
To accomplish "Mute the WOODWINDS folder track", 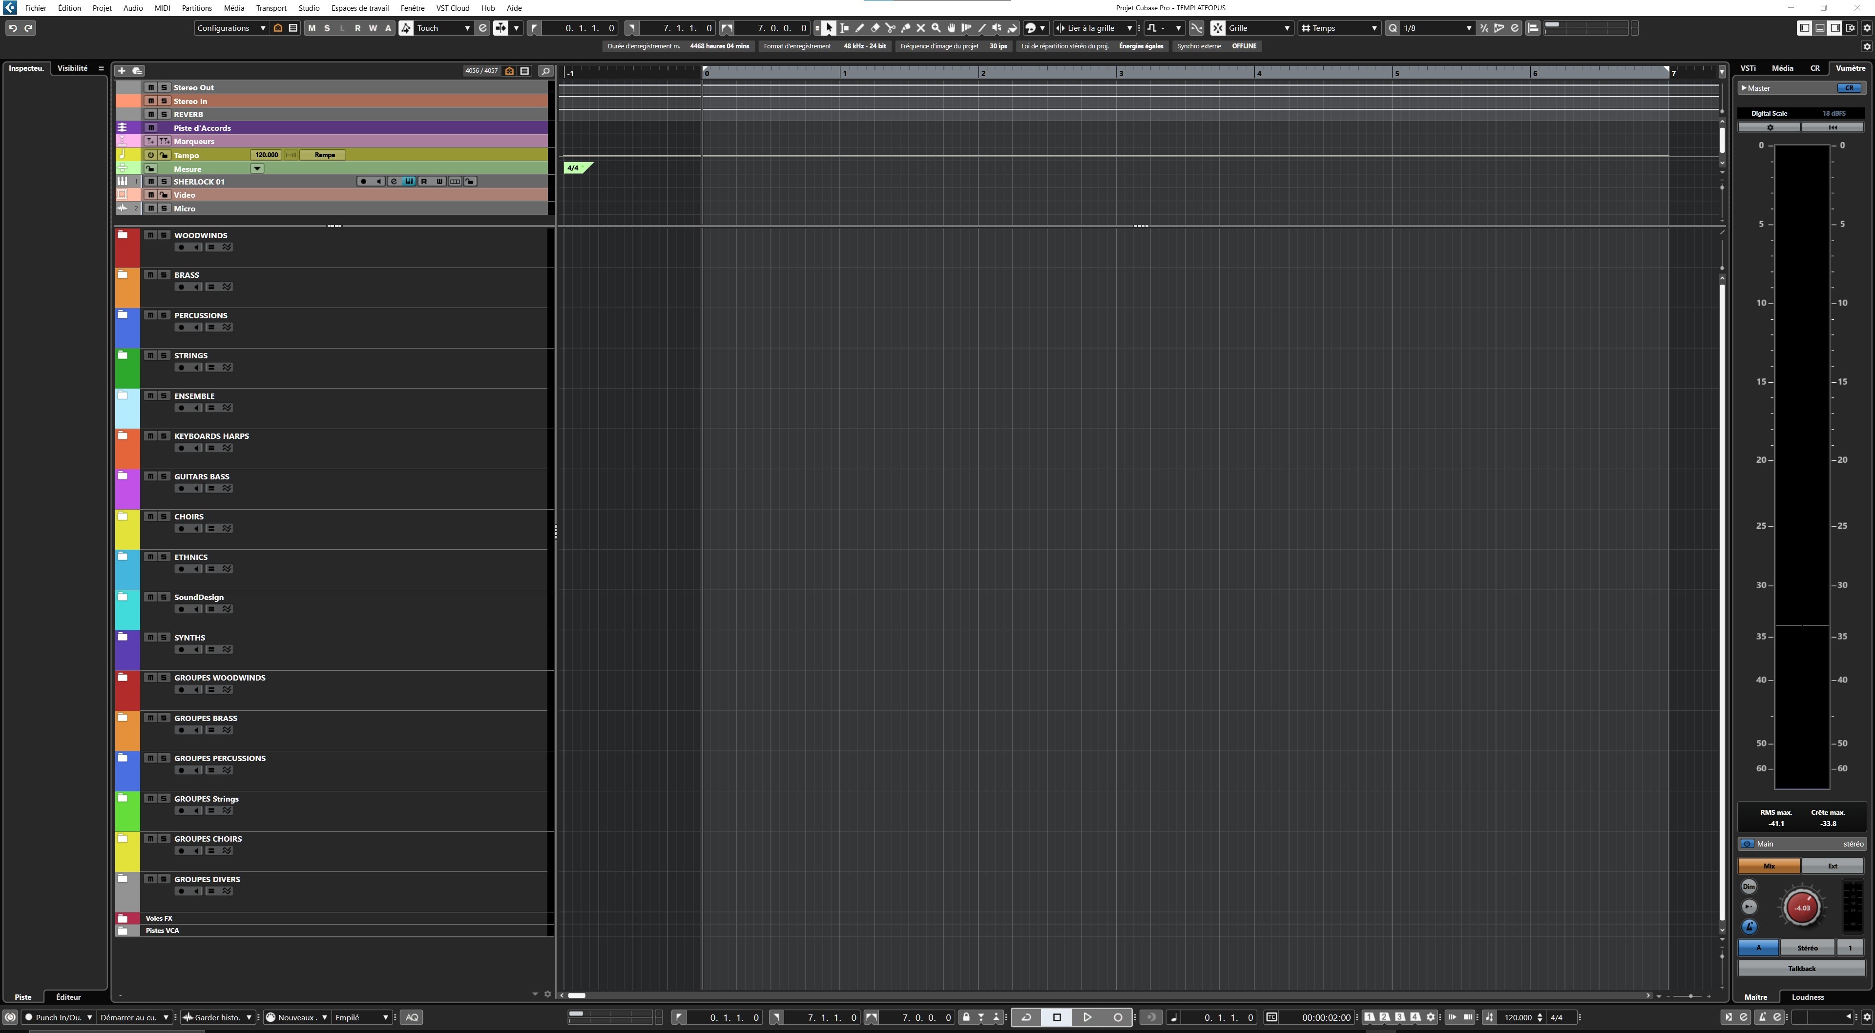I will [x=151, y=235].
